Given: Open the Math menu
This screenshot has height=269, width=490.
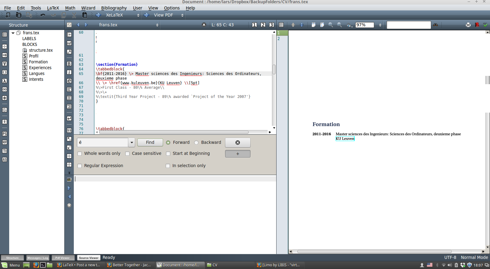Looking at the screenshot, I should pyautogui.click(x=70, y=8).
